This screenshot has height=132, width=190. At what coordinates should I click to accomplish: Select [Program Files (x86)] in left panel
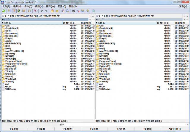[x=48, y=64]
